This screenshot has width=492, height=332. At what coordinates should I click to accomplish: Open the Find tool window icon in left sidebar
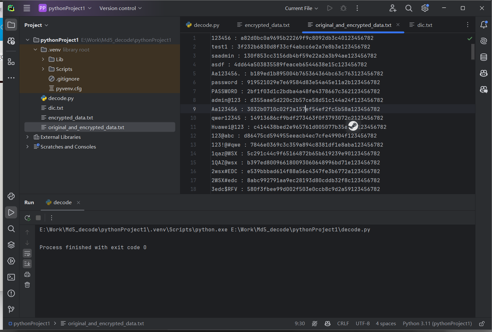click(x=11, y=229)
